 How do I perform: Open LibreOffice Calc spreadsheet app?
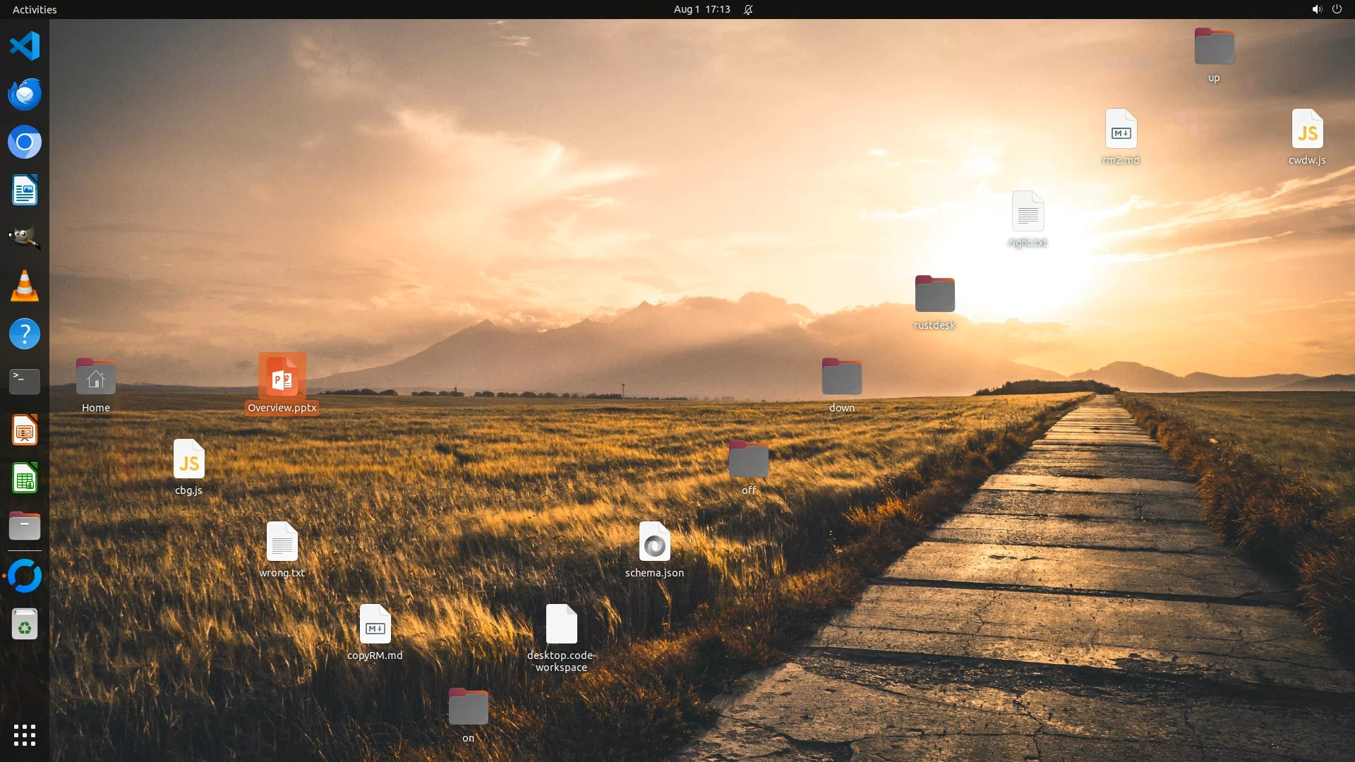[x=25, y=479]
